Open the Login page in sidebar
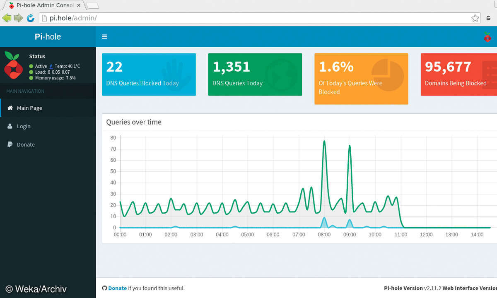Image resolution: width=497 pixels, height=298 pixels. point(48,126)
